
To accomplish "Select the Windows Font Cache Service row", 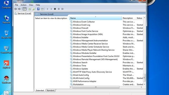I will click(106, 31).
